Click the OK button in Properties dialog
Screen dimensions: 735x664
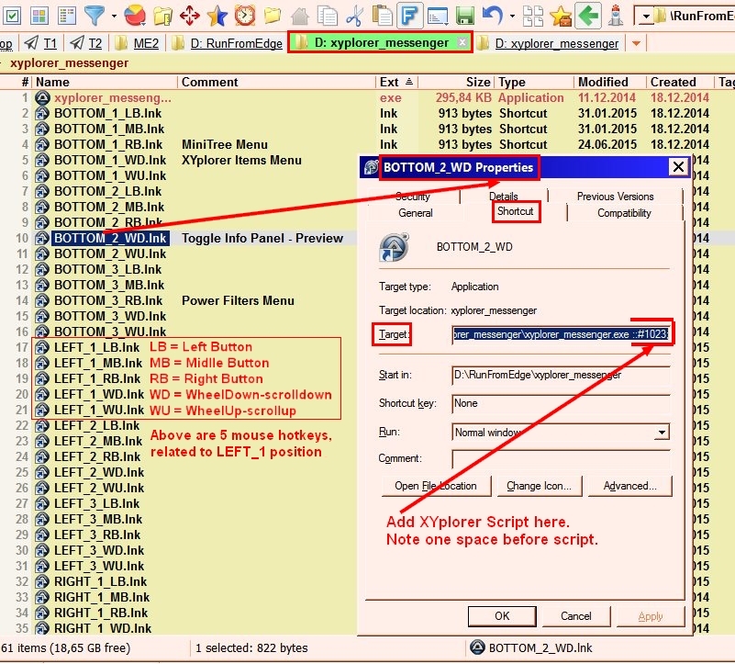[502, 615]
